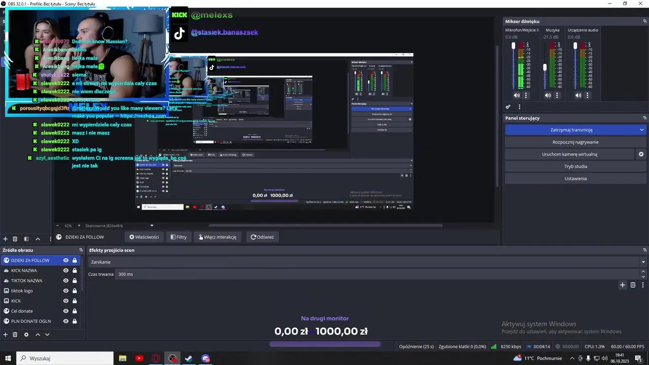
Task: Open Właściwości for selected source
Action: [144, 237]
